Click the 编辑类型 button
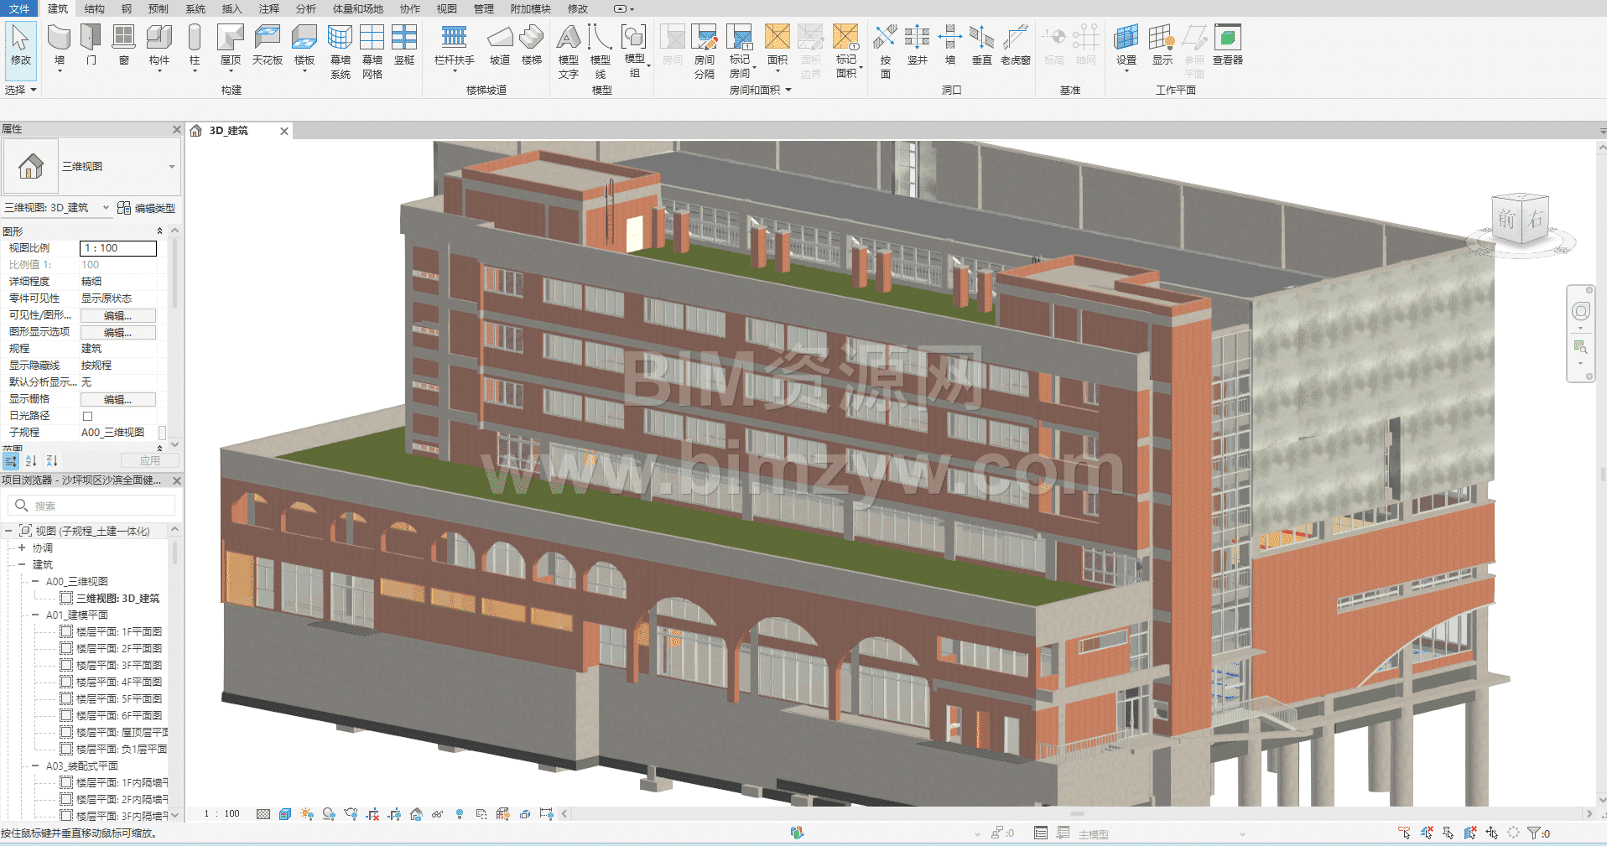The height and width of the screenshot is (846, 1607). click(x=147, y=208)
